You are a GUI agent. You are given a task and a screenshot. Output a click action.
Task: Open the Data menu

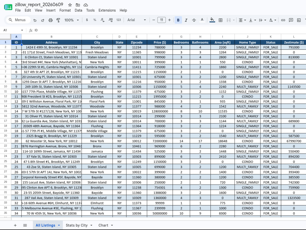pos(78,10)
